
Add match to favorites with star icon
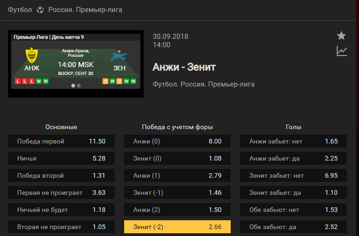point(341,36)
